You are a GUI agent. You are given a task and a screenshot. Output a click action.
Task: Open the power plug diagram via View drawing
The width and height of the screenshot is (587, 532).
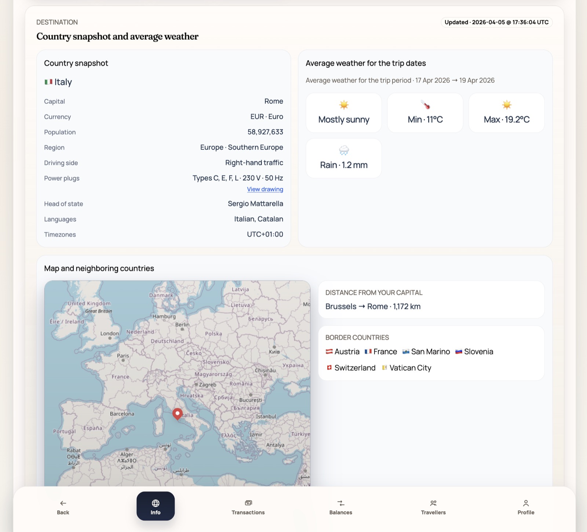[265, 189]
